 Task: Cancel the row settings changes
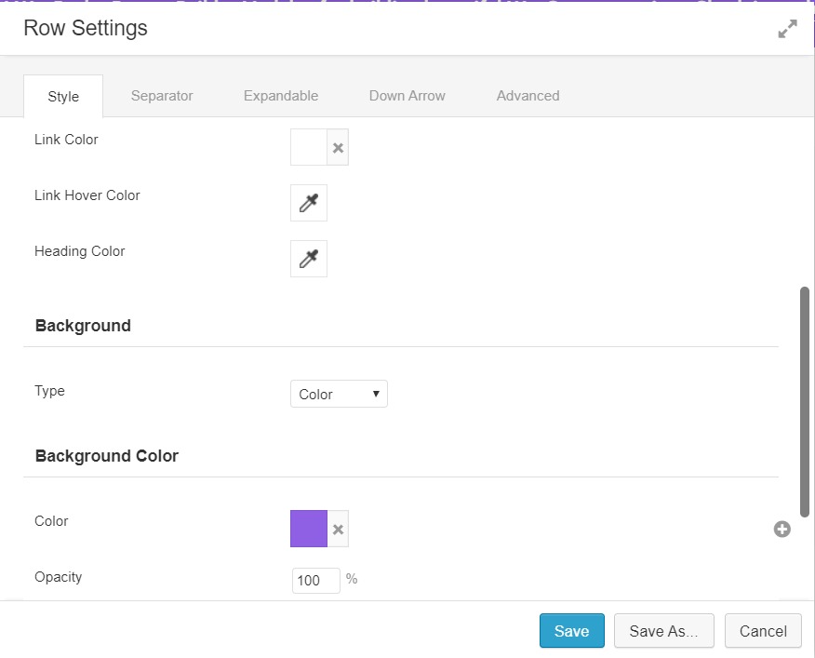point(763,630)
